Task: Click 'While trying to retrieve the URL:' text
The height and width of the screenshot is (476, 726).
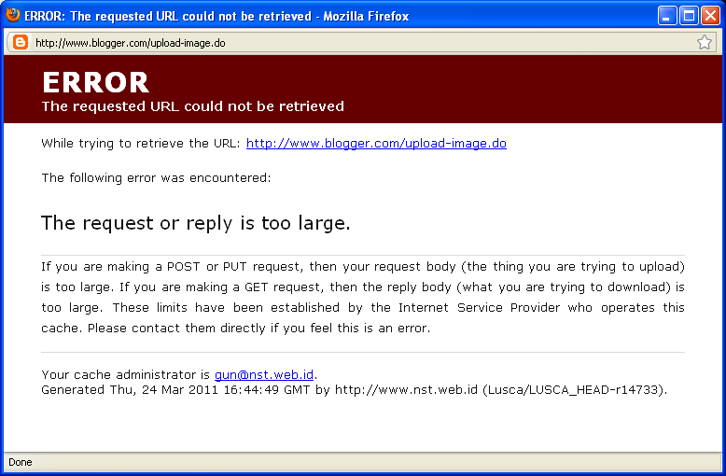Action: (141, 144)
